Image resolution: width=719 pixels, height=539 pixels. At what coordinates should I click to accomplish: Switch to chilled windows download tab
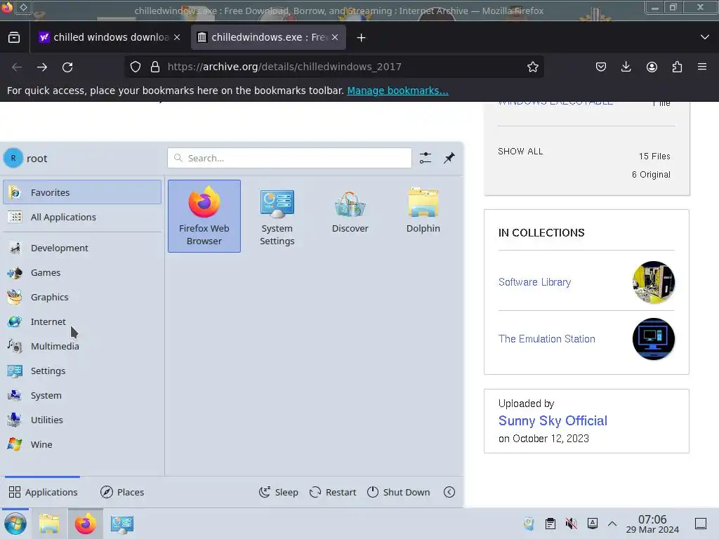[110, 37]
